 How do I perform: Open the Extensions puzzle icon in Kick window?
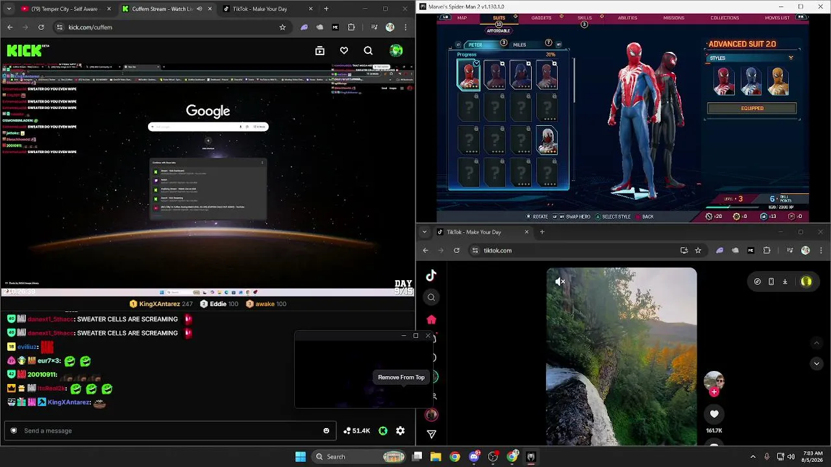[x=351, y=27]
